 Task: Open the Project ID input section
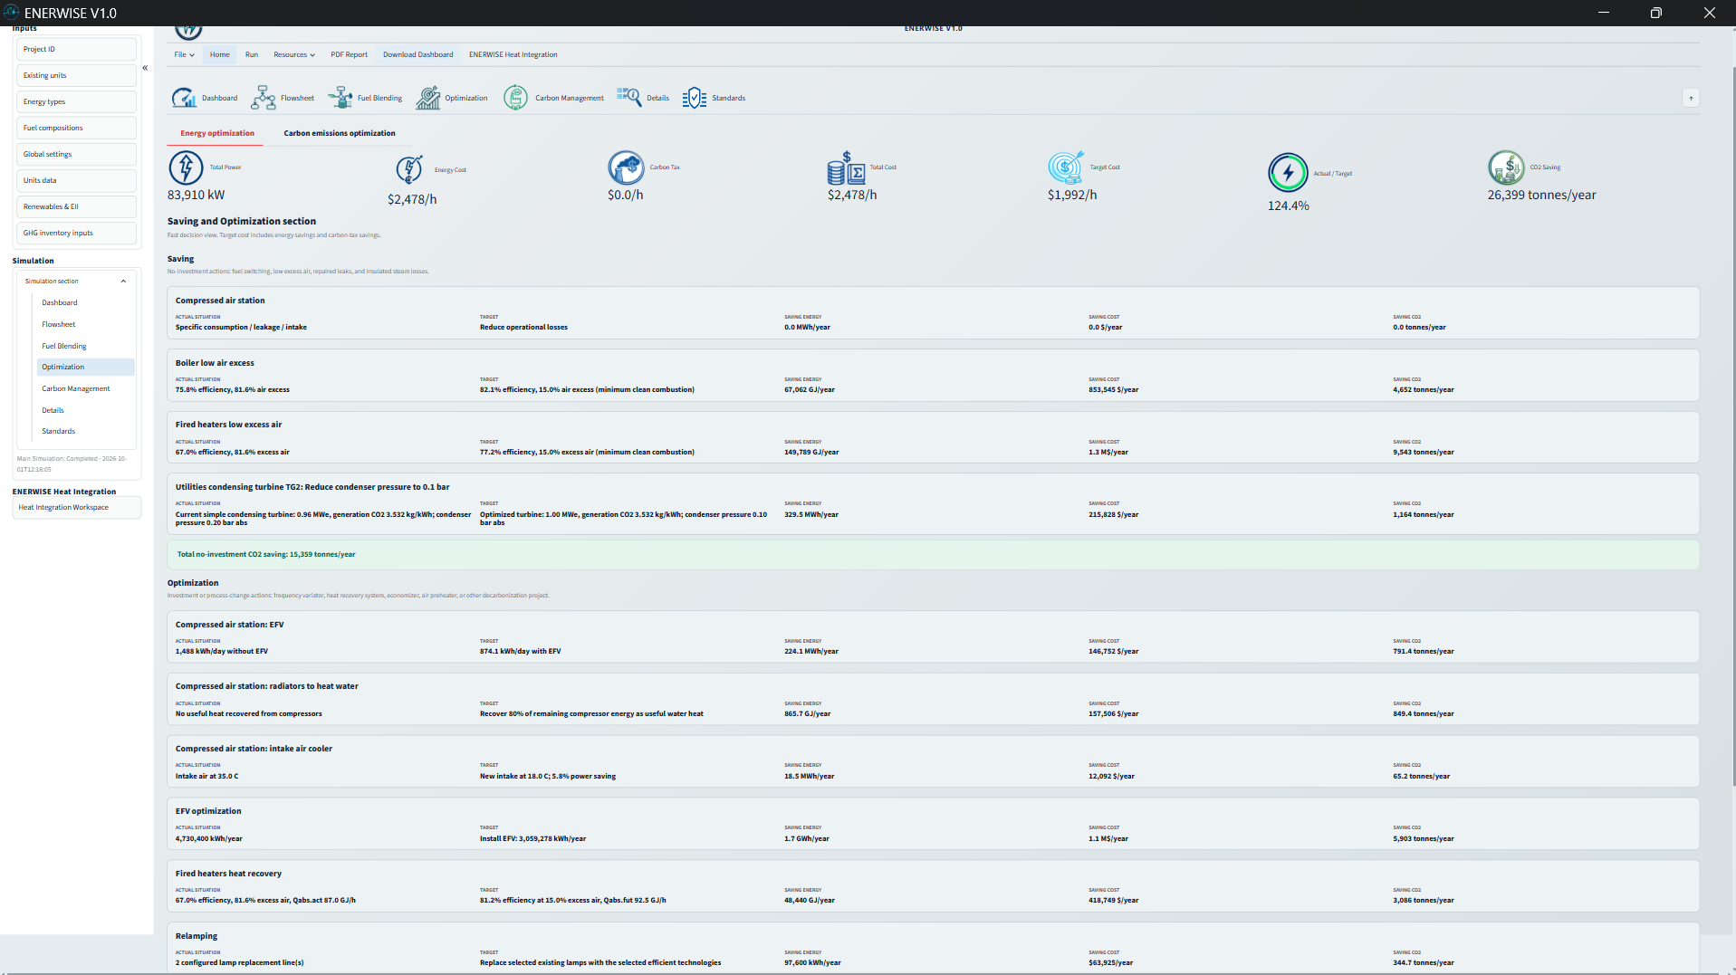point(76,49)
